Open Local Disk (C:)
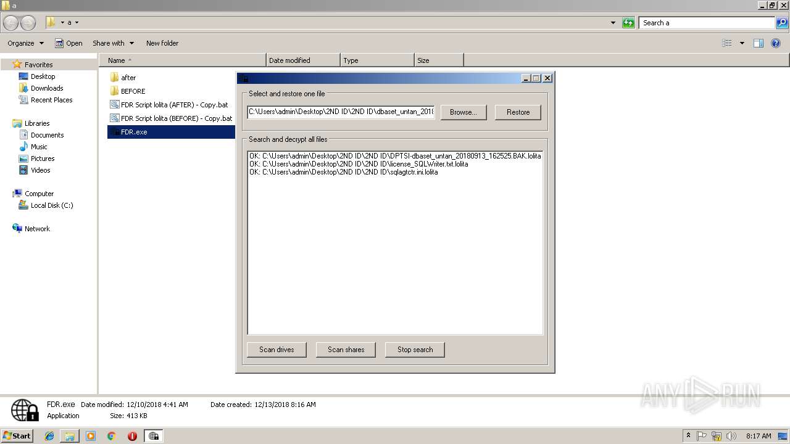 pos(52,205)
